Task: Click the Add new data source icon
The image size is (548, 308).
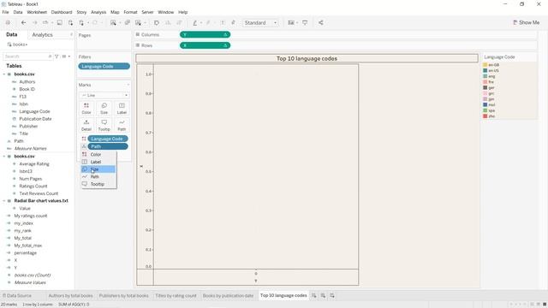Action: 70,23
